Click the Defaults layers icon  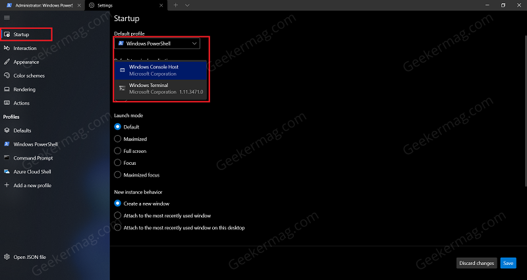click(x=7, y=130)
